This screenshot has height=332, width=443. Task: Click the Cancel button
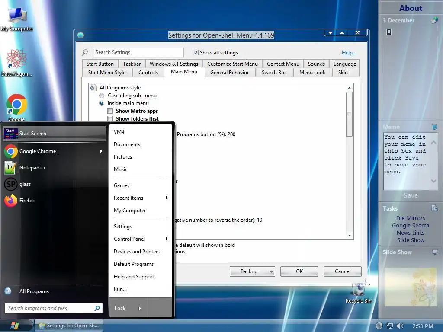tap(343, 271)
